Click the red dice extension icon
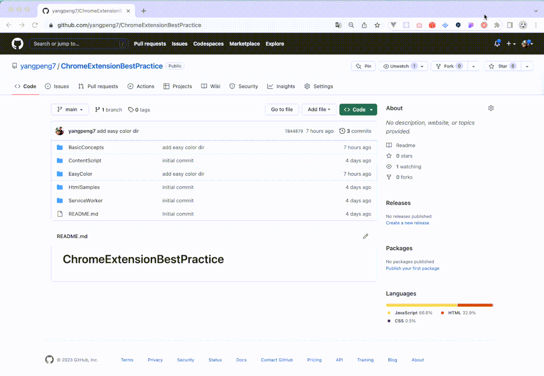 432,25
